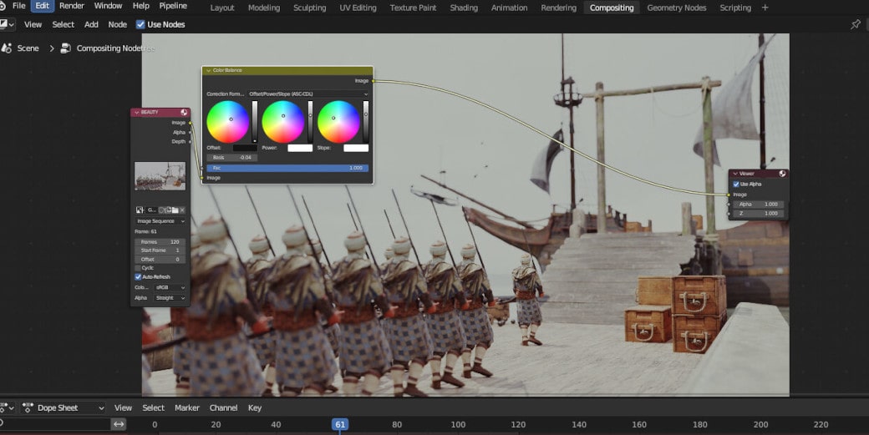Click the Power color wheel
The width and height of the screenshot is (869, 435).
click(283, 122)
